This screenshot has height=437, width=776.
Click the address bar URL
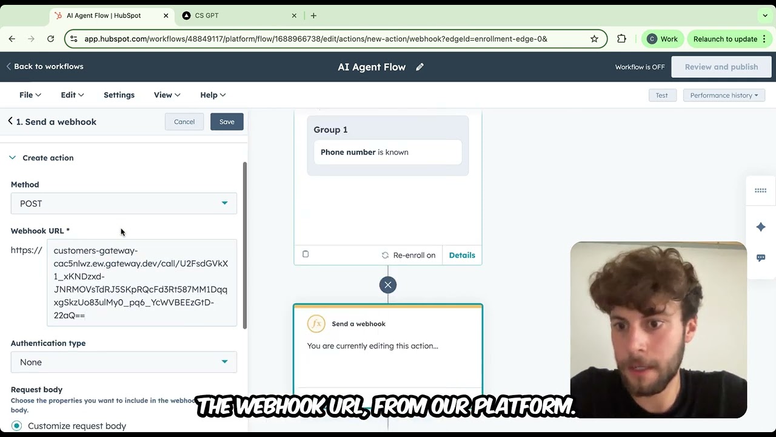click(315, 39)
